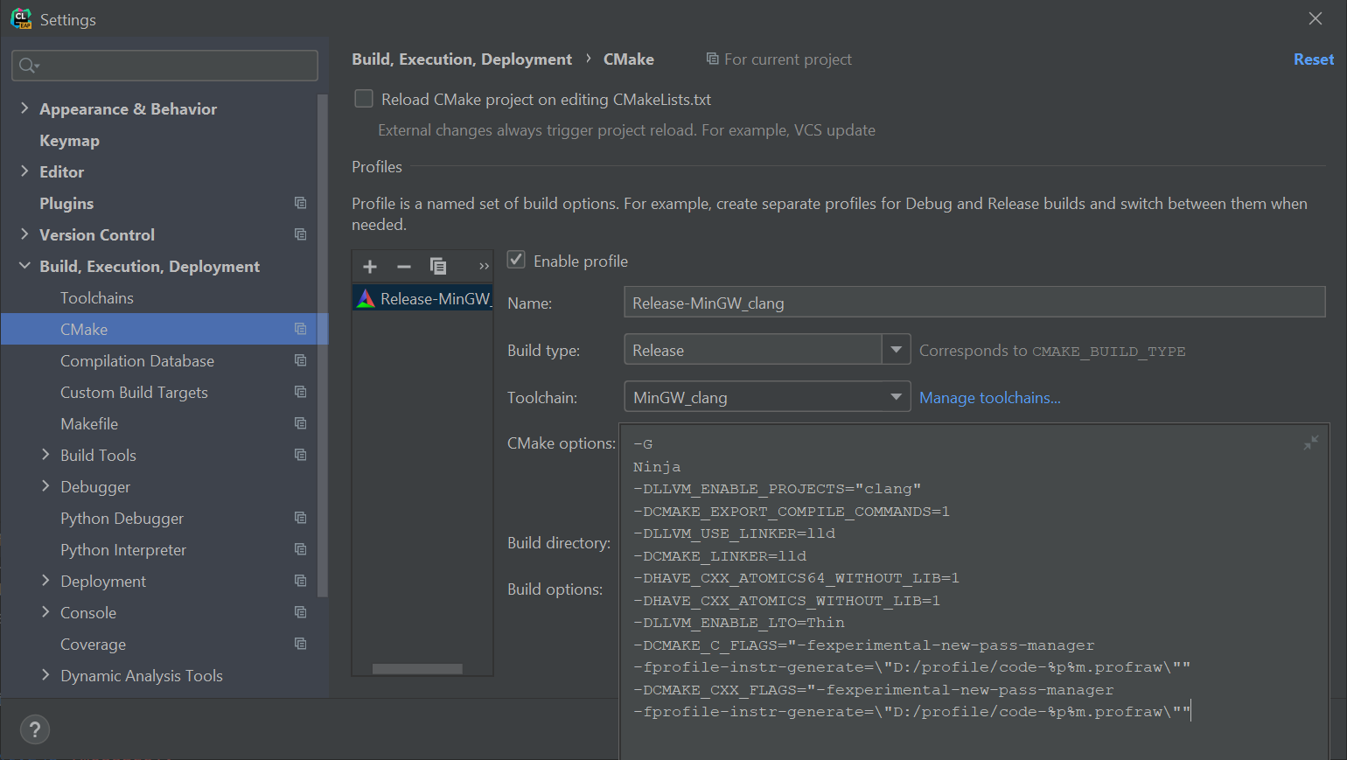Add a new CMake profile with plus icon

370,266
